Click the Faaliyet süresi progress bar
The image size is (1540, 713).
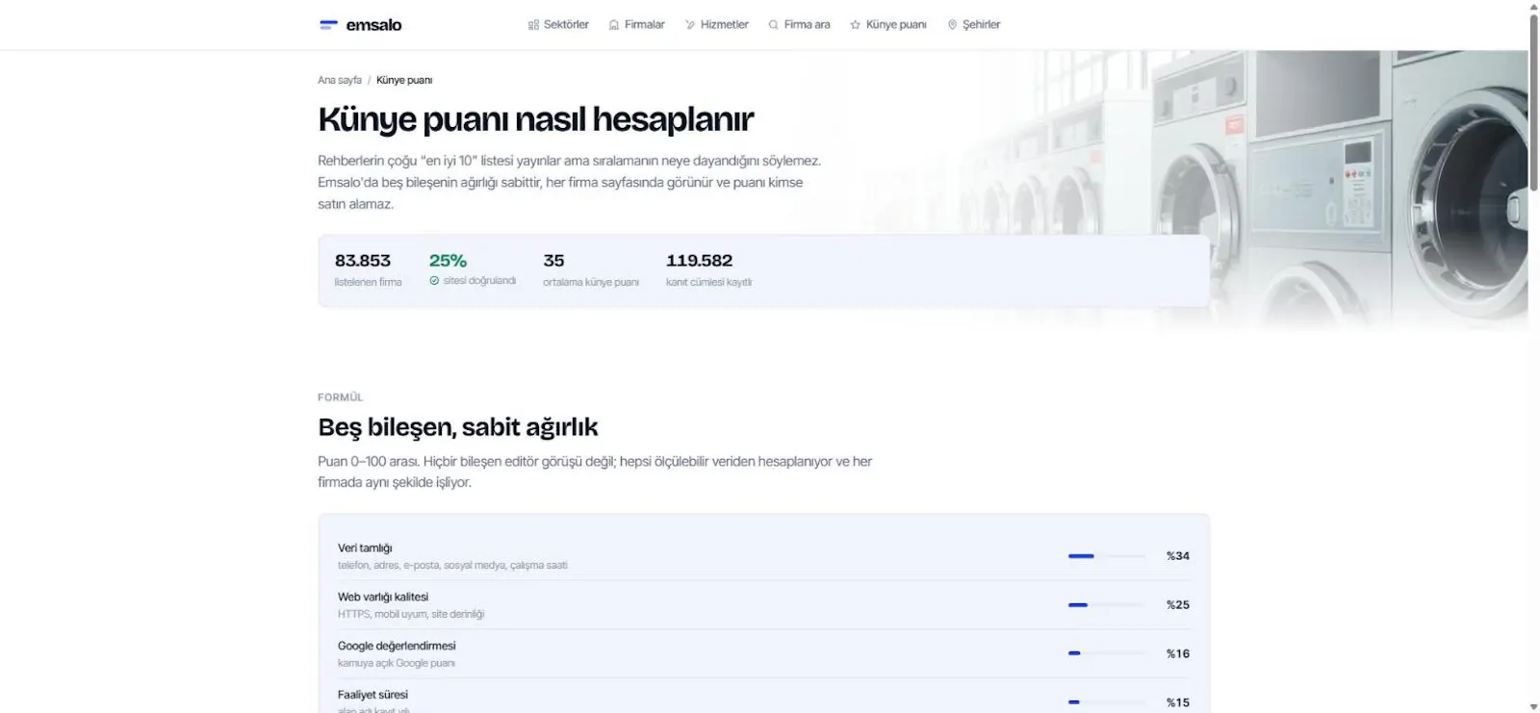click(x=1107, y=702)
